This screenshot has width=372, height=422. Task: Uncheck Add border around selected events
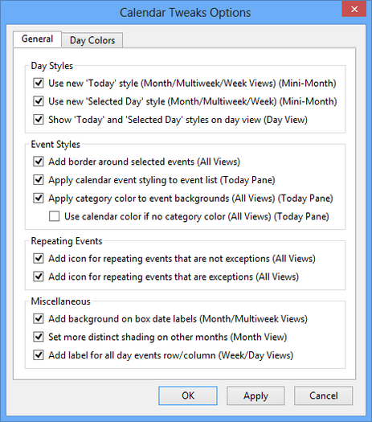click(x=39, y=162)
